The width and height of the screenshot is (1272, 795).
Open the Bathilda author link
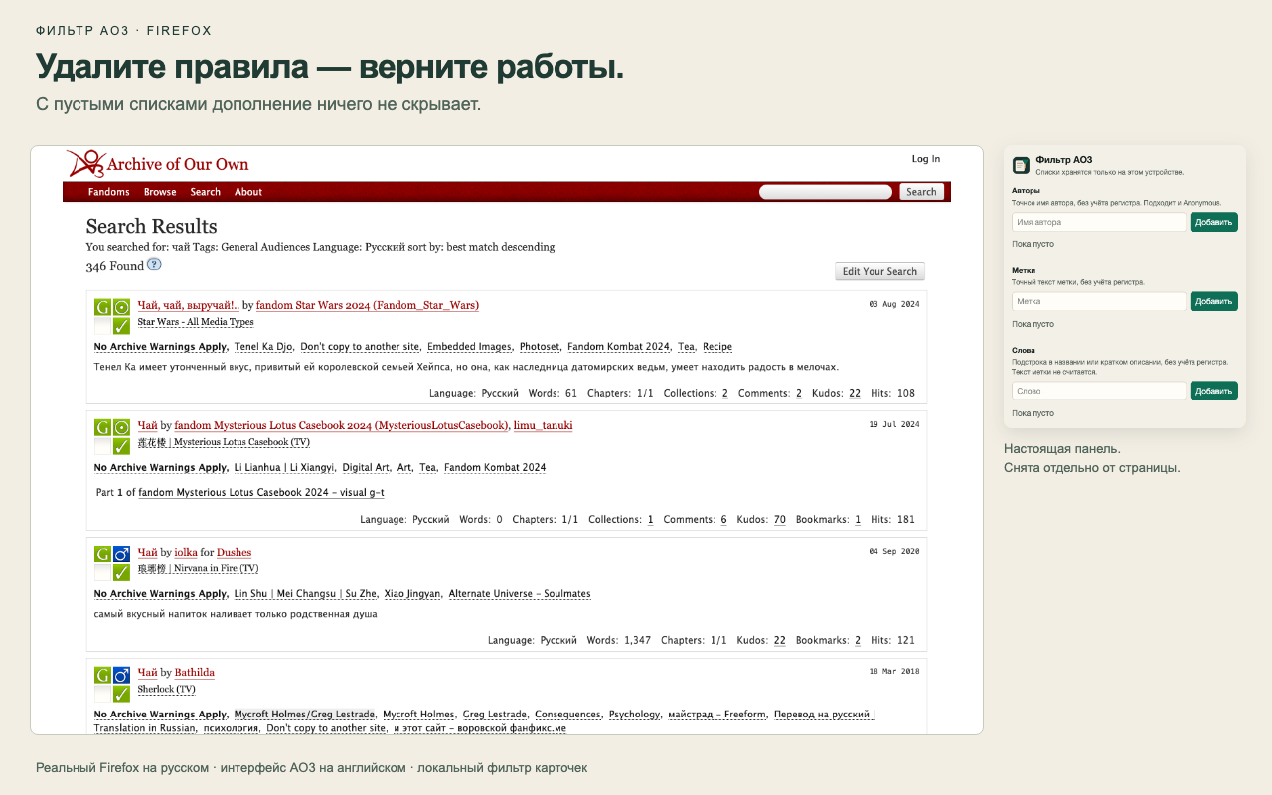tap(195, 672)
